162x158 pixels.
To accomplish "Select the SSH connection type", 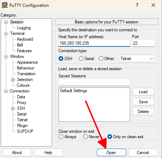I will click(x=61, y=59).
